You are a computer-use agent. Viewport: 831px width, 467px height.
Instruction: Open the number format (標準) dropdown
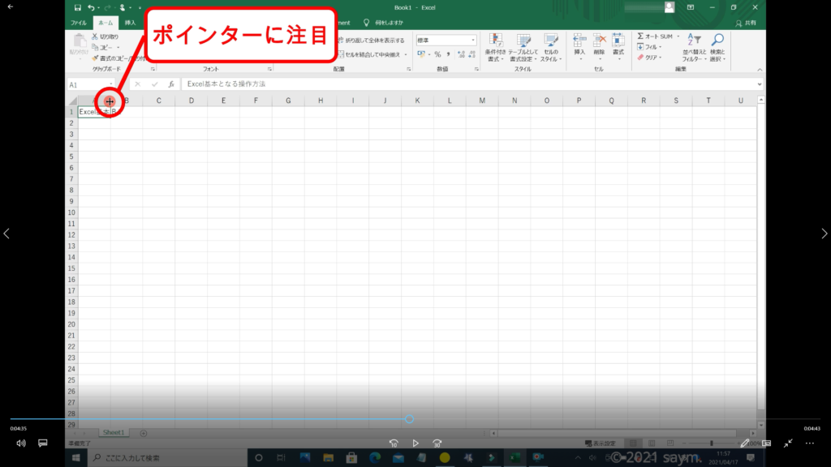[473, 40]
